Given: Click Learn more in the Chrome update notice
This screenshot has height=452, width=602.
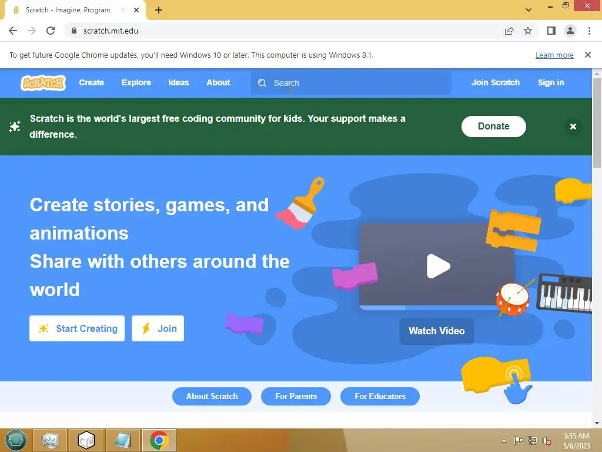Looking at the screenshot, I should pos(554,55).
